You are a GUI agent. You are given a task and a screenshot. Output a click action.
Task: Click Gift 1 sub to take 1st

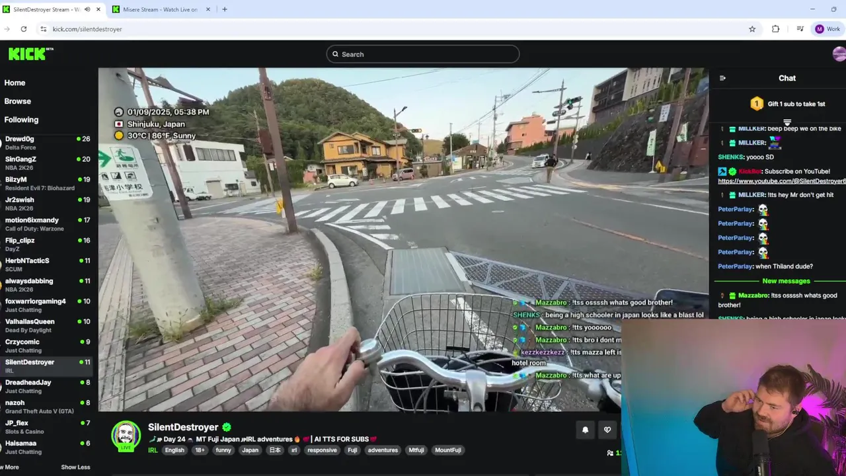787,104
